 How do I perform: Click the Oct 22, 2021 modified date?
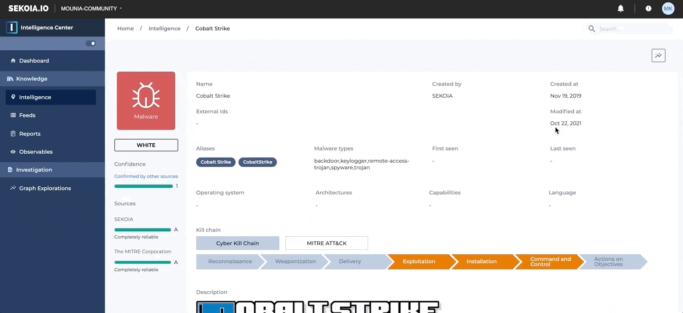pos(566,123)
